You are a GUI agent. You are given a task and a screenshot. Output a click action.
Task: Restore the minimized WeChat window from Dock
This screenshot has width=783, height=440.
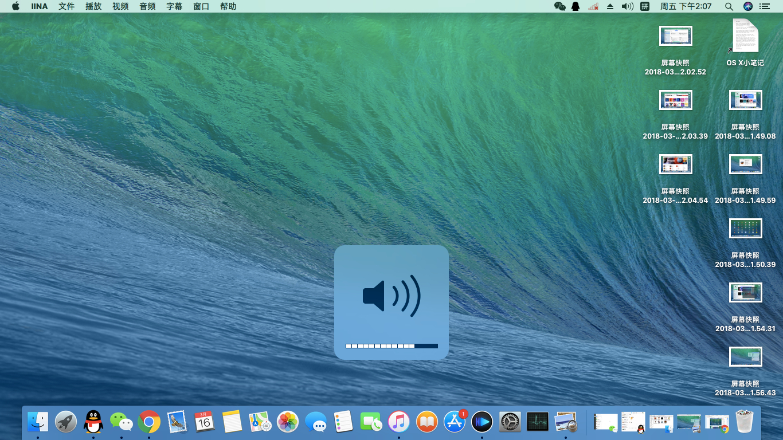pos(606,422)
